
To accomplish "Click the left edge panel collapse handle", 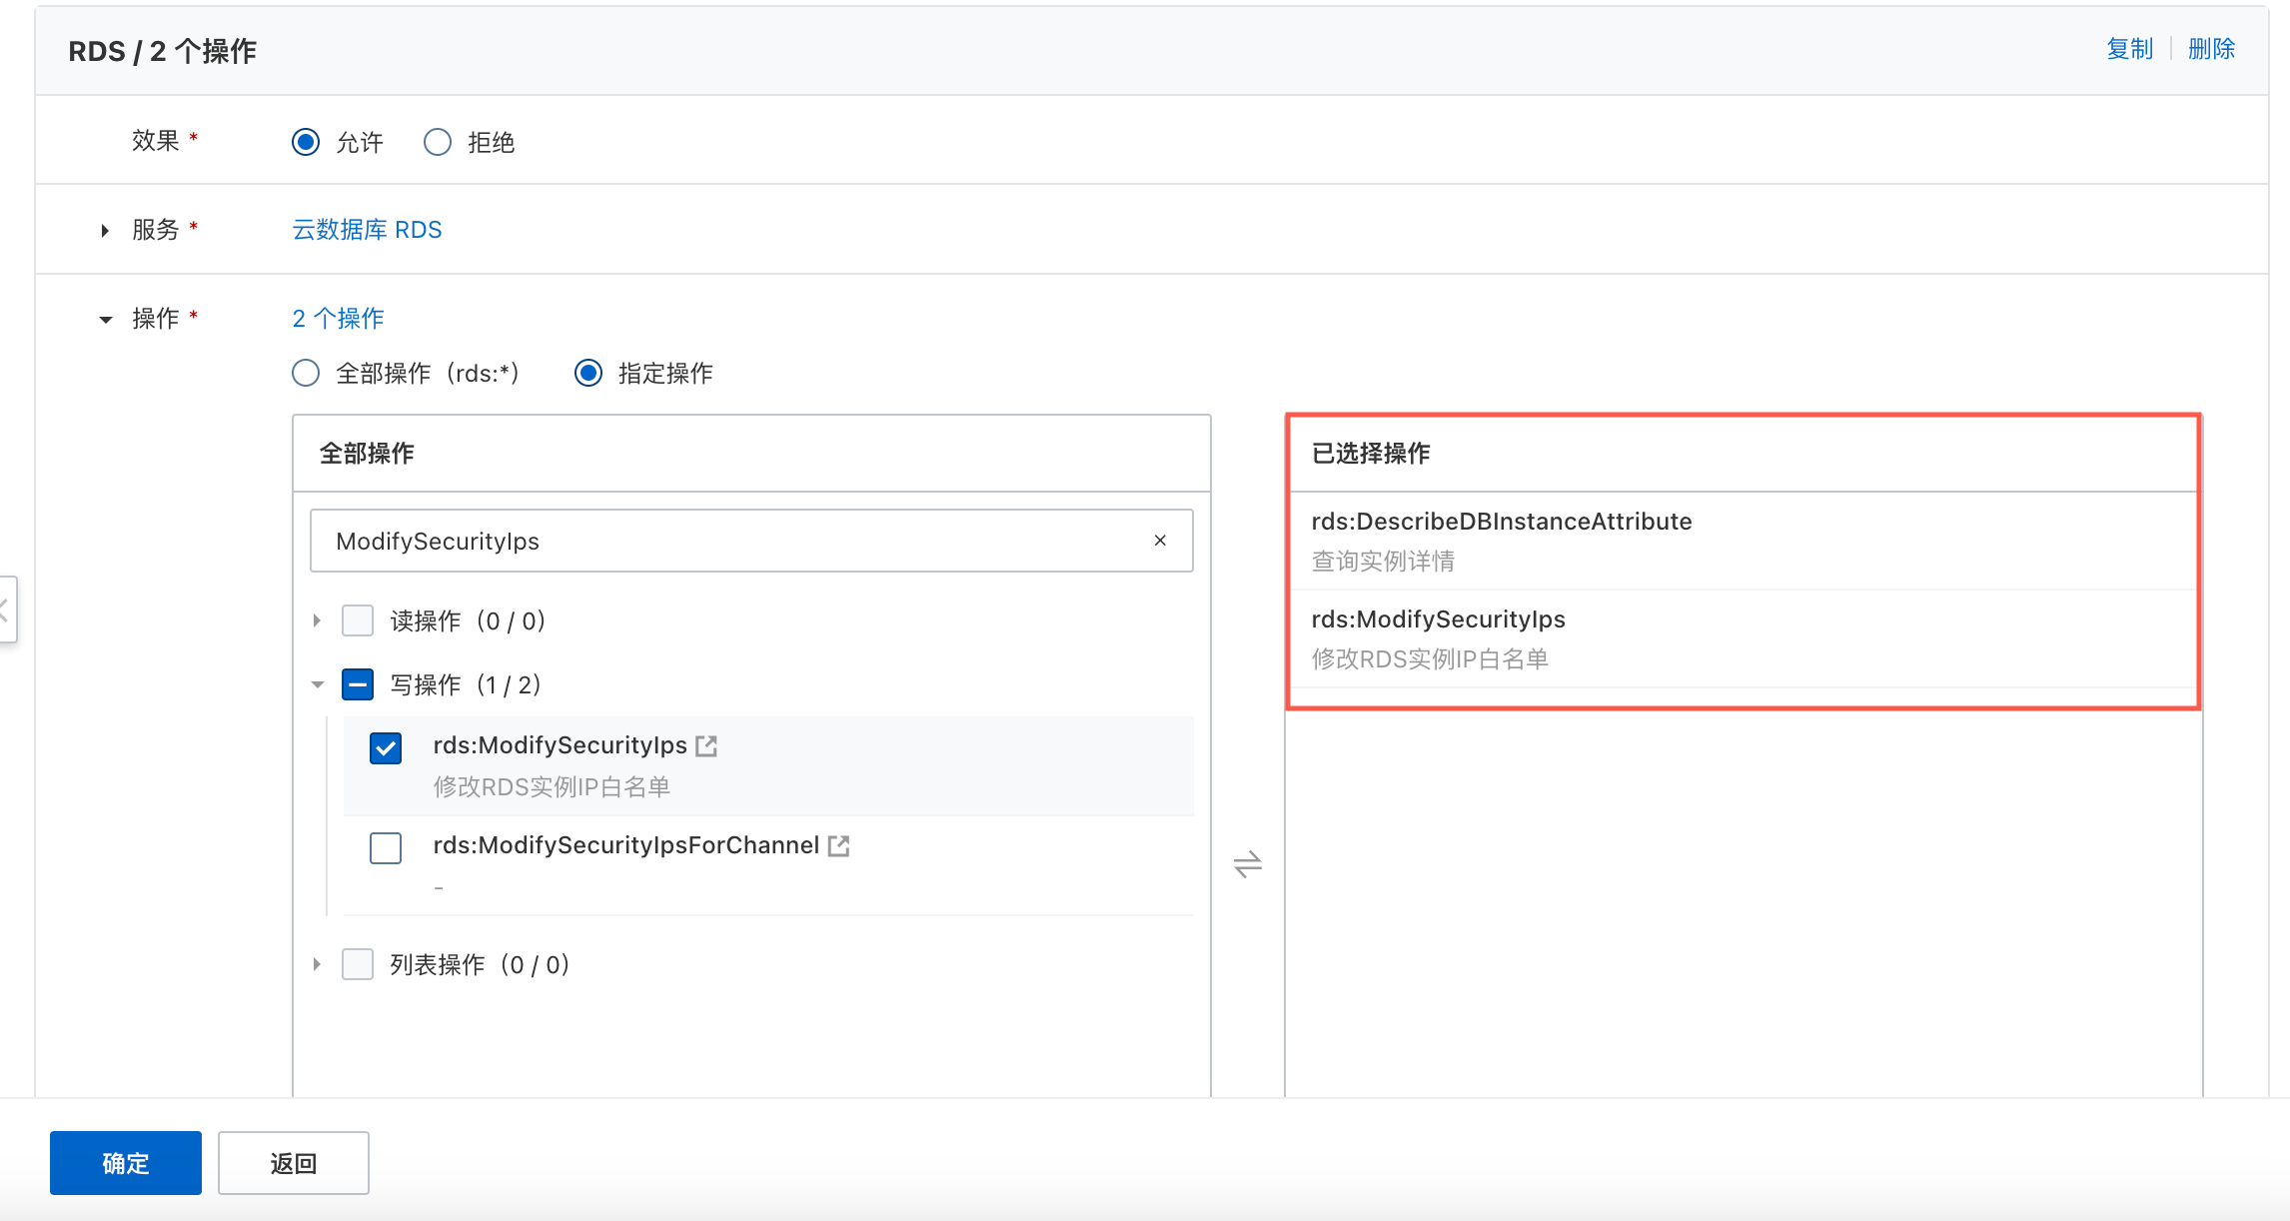I will tap(7, 610).
